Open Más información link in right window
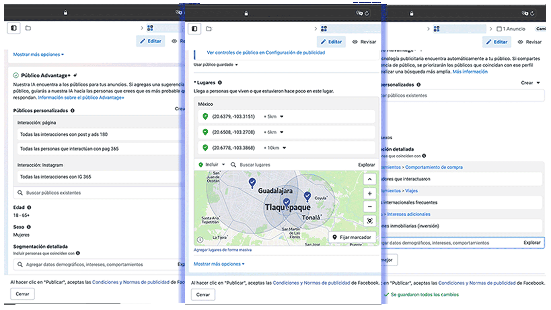The height and width of the screenshot is (310, 551). point(470,72)
